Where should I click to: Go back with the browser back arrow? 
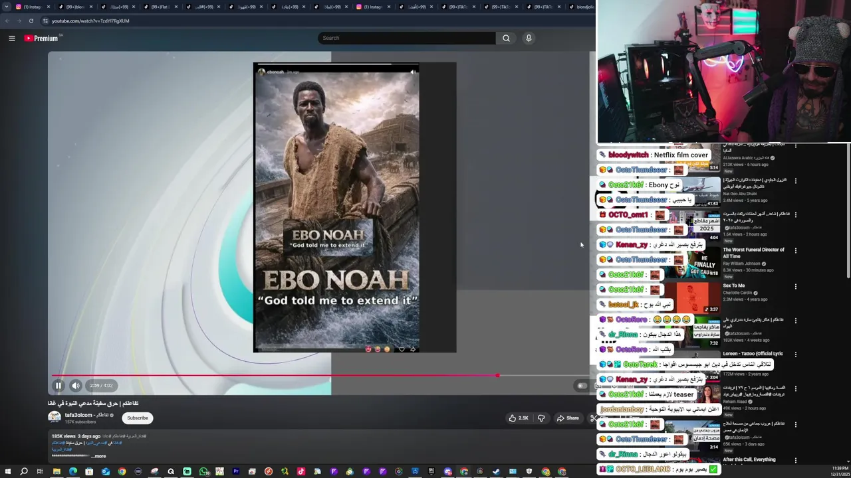pyautogui.click(x=7, y=21)
